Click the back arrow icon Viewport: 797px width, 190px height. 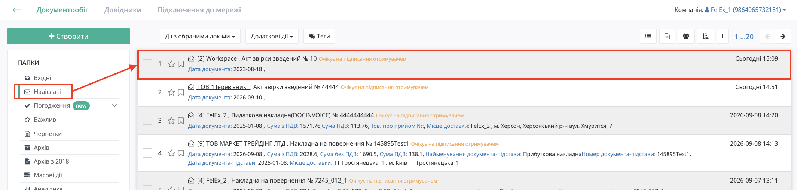point(17,10)
